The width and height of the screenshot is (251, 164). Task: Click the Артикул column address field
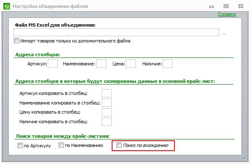(53, 64)
